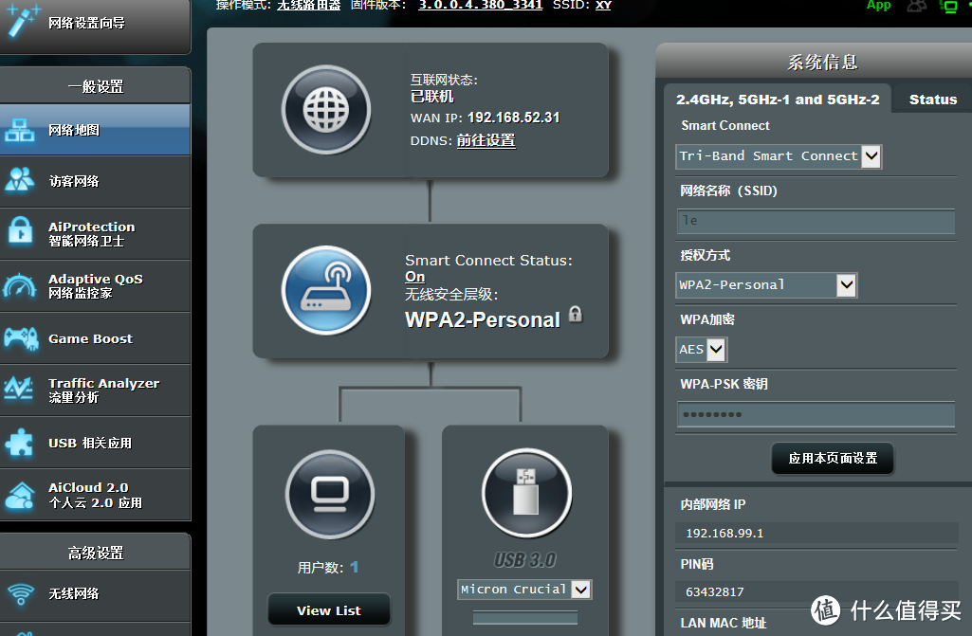Click the WAN IP 192.168.52.31 text
The image size is (972, 636).
[513, 118]
